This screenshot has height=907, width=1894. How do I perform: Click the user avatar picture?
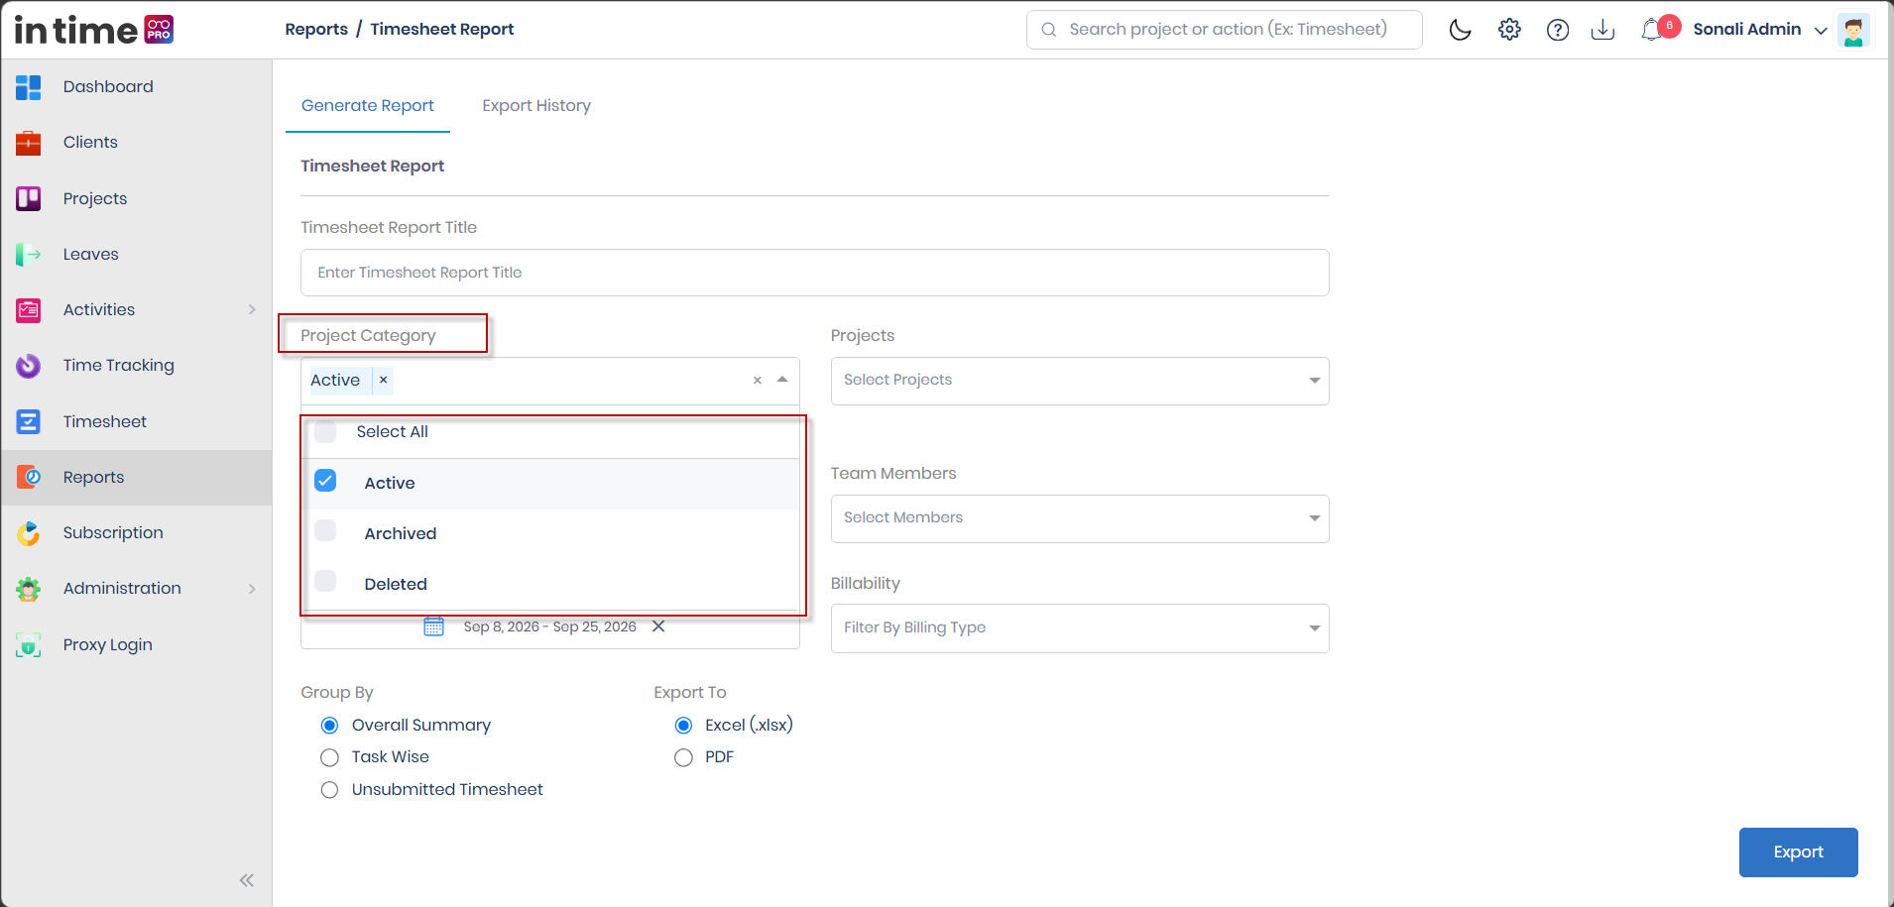pos(1852,30)
